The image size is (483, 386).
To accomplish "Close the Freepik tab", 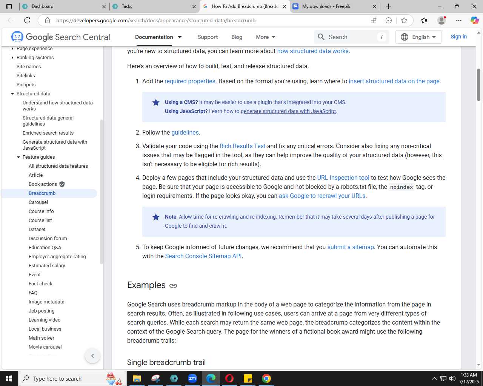I will (374, 6).
